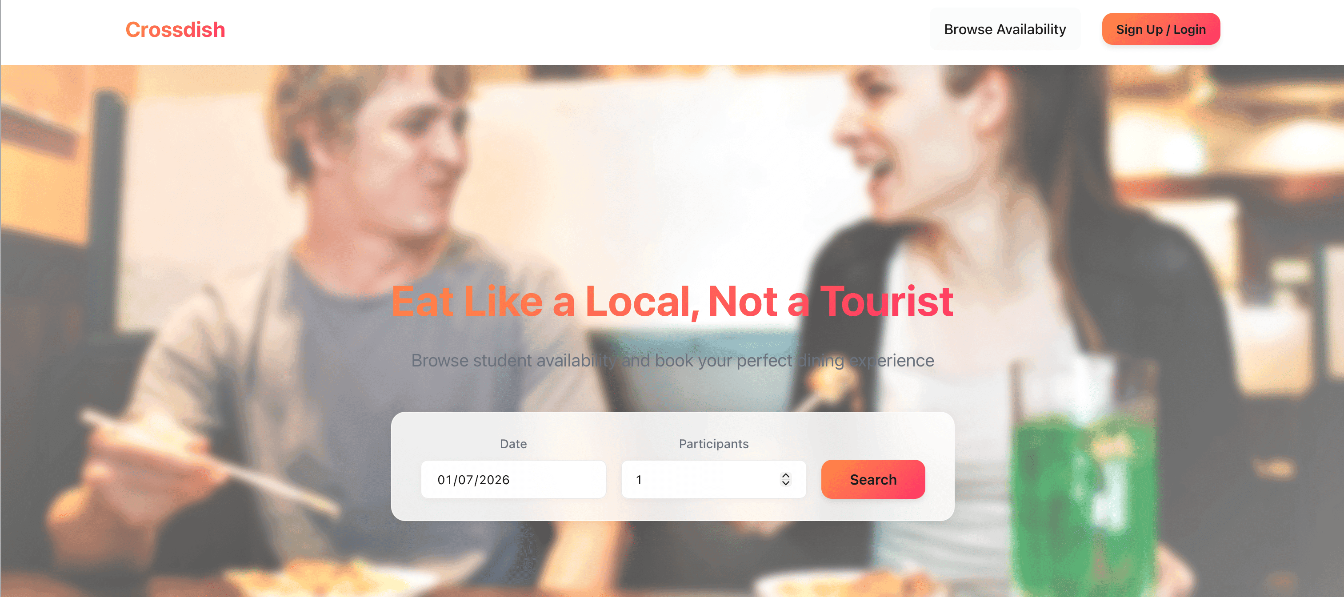Open the Browse Availability page
Screen dimensions: 1344x597
point(1005,29)
